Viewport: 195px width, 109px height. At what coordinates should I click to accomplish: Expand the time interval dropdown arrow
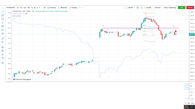tap(41, 8)
